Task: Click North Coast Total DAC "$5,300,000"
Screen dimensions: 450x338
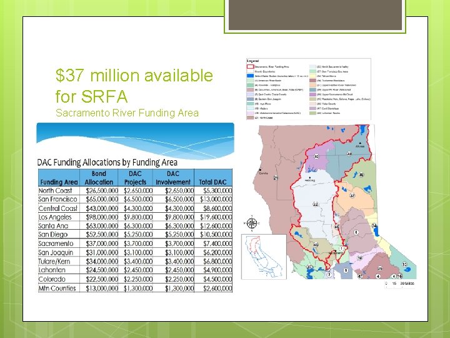Action: (217, 190)
